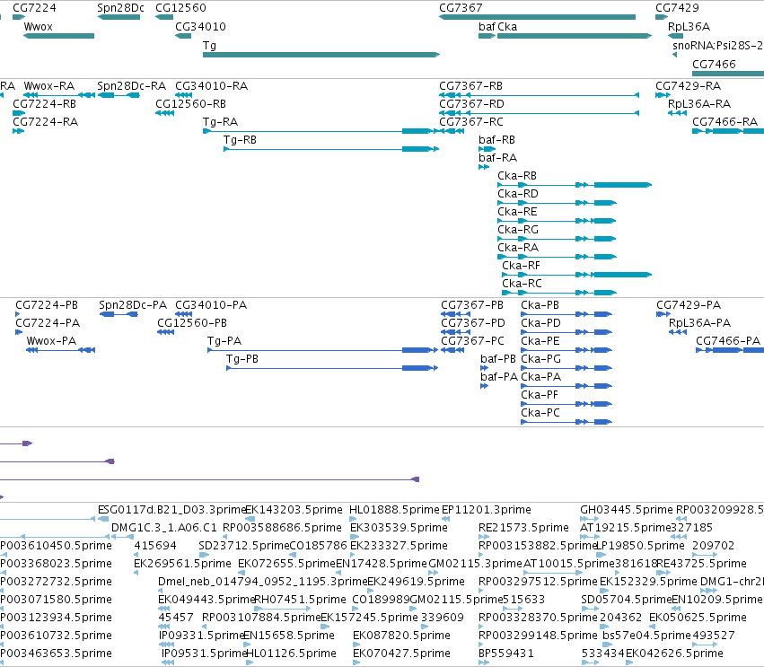Click the longest purple arrow feature
Viewport: 764px width, 667px height.
209,479
